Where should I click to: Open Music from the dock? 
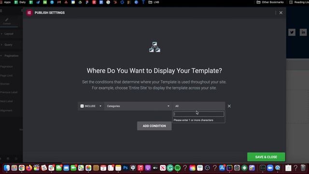(x=140, y=168)
